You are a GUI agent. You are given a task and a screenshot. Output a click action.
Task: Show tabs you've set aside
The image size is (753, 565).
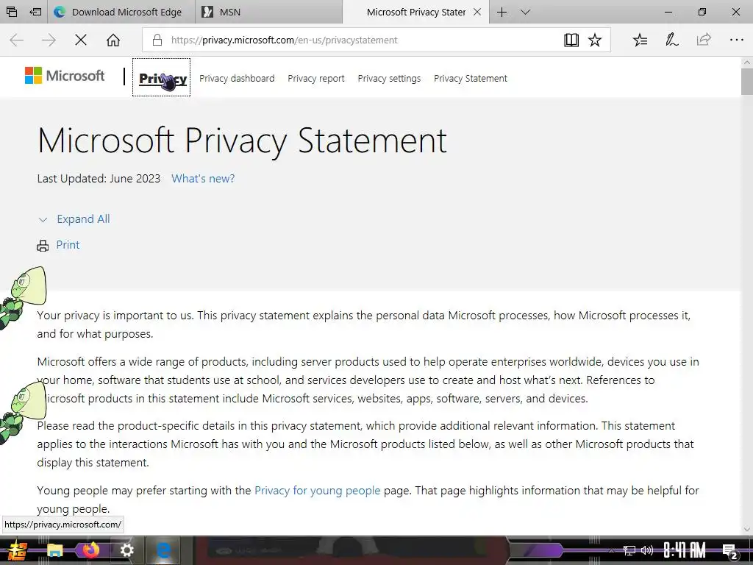point(12,12)
